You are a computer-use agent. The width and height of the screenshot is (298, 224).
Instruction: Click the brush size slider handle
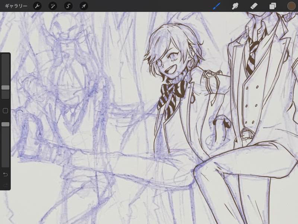pyautogui.click(x=5, y=87)
